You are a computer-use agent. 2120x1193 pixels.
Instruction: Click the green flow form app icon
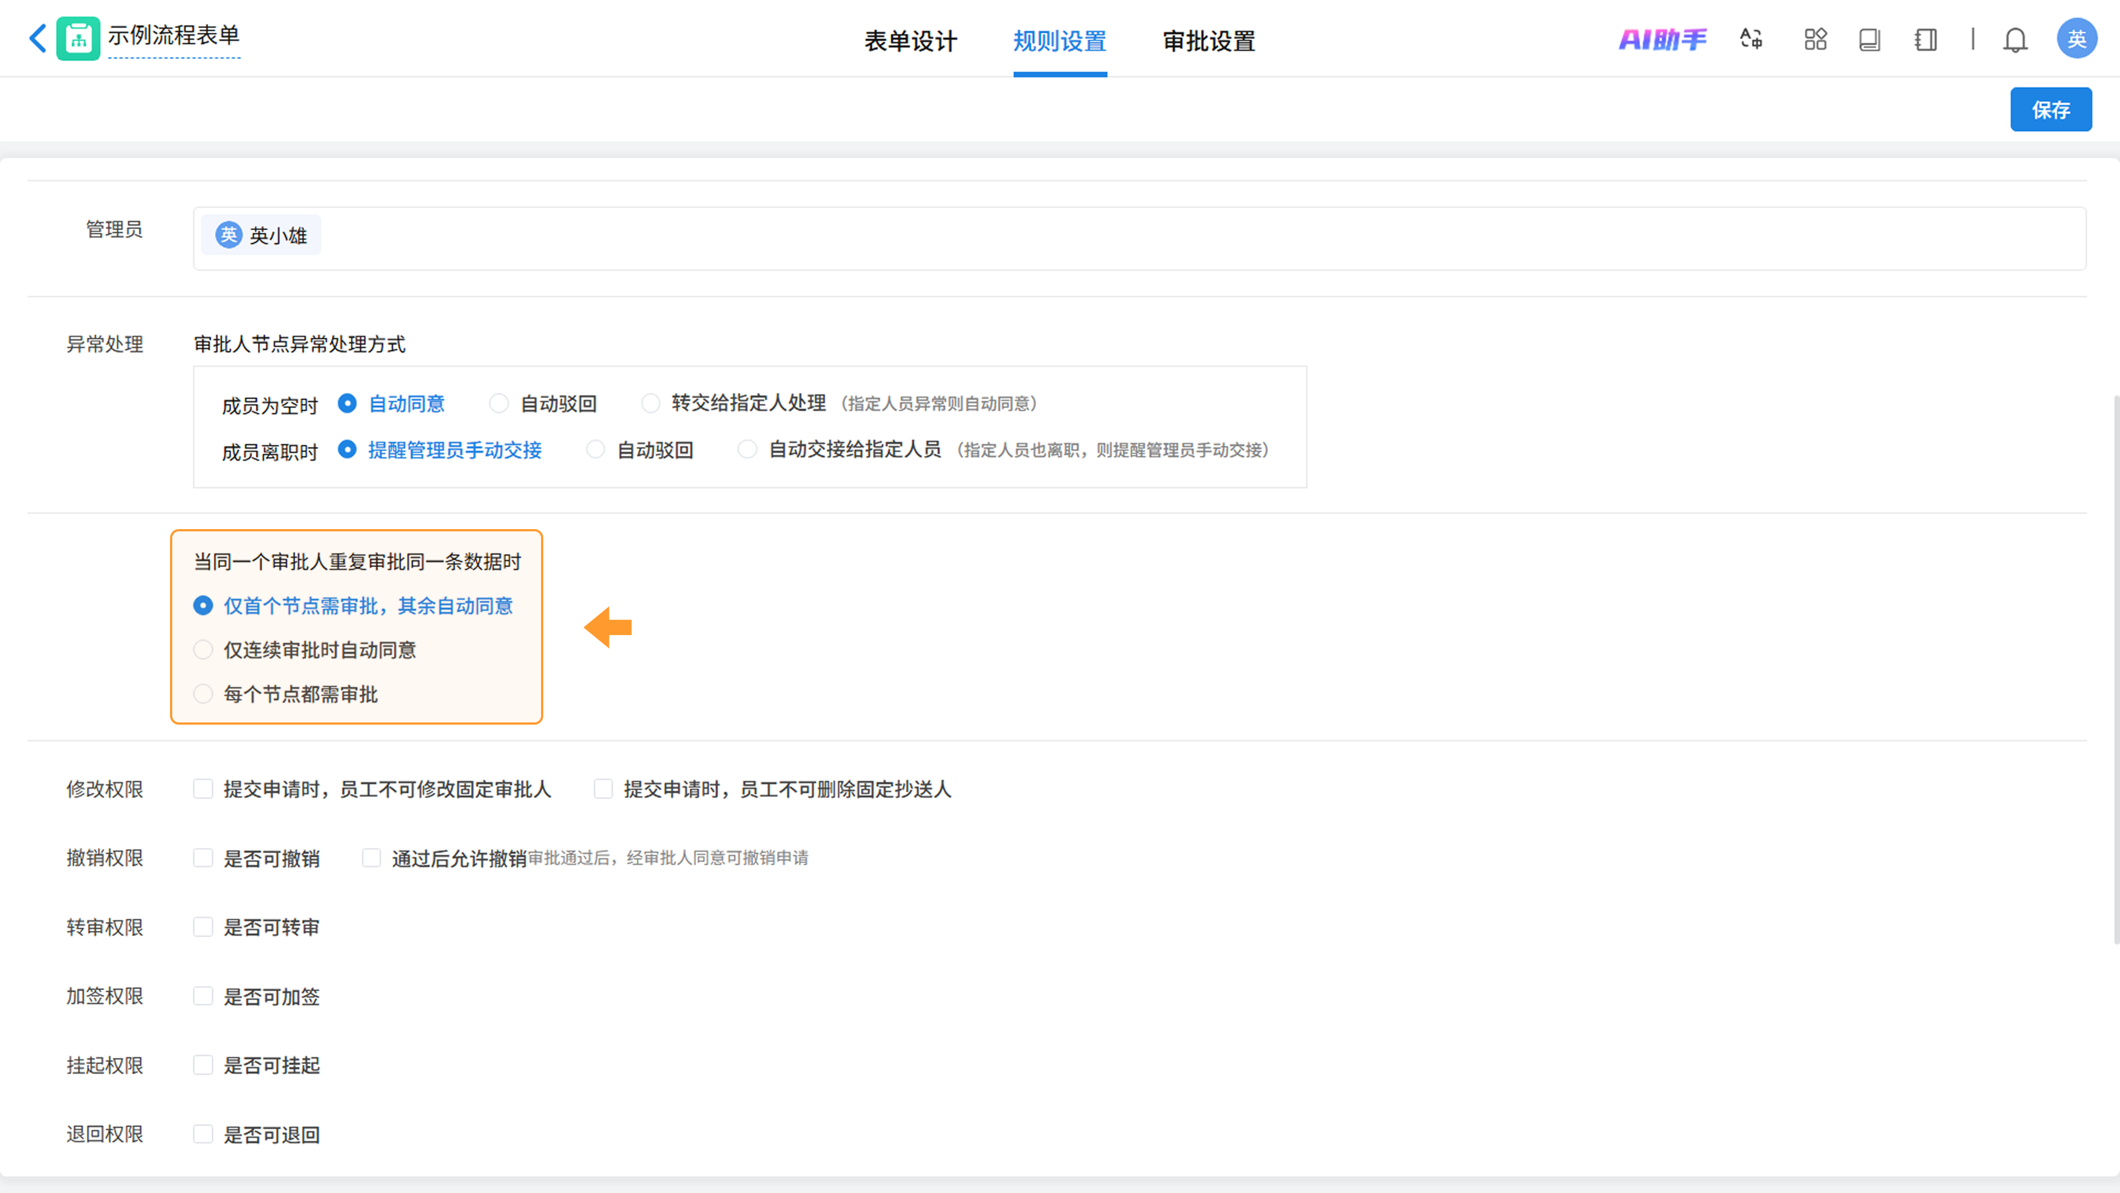pyautogui.click(x=78, y=38)
